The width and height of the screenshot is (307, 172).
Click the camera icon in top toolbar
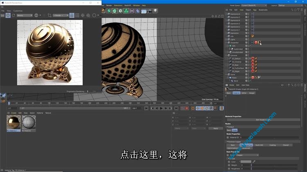coord(149,11)
